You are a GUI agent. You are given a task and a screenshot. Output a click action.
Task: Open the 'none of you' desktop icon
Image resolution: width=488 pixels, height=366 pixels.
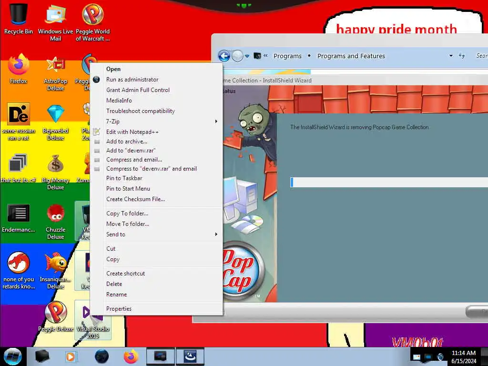[x=19, y=270]
